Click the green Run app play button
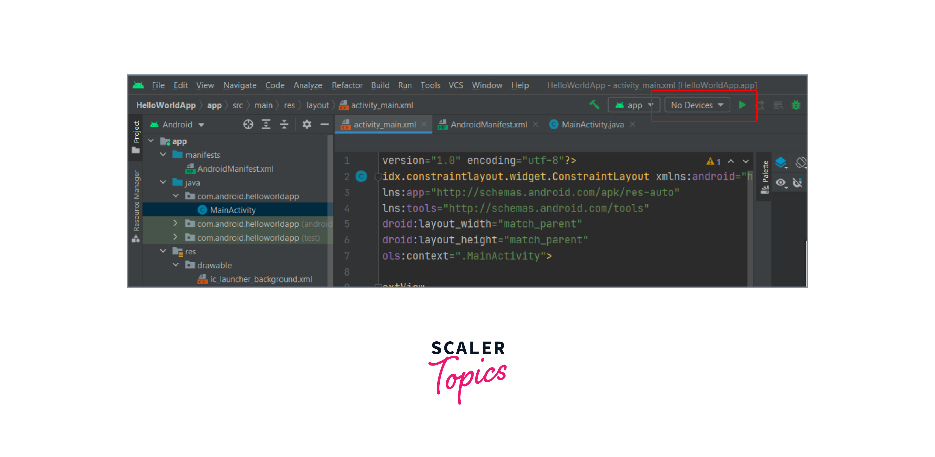Screen dimensions: 935x457 tap(742, 105)
